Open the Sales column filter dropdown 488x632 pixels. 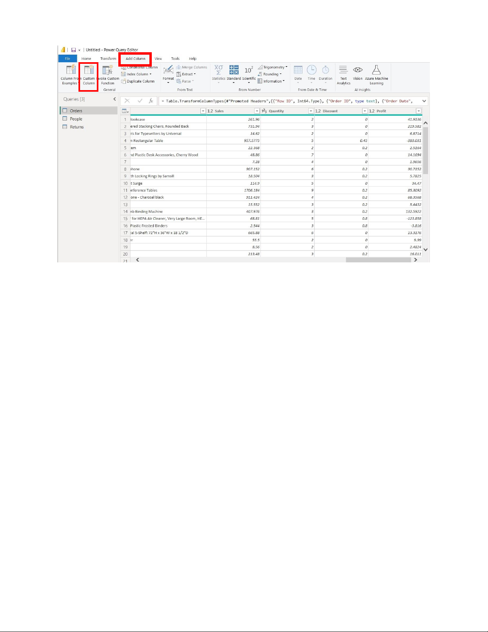[x=257, y=111]
